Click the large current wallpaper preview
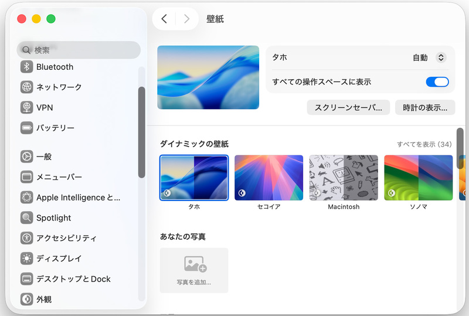469x316 pixels. 208,77
